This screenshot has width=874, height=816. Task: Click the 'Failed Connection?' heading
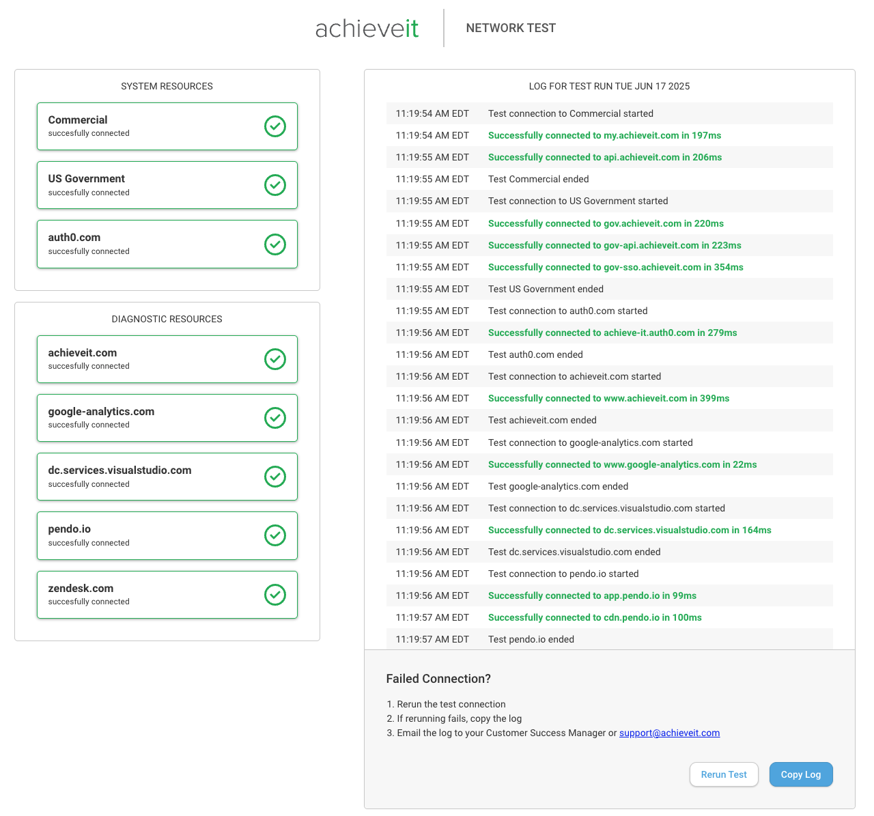pyautogui.click(x=438, y=679)
